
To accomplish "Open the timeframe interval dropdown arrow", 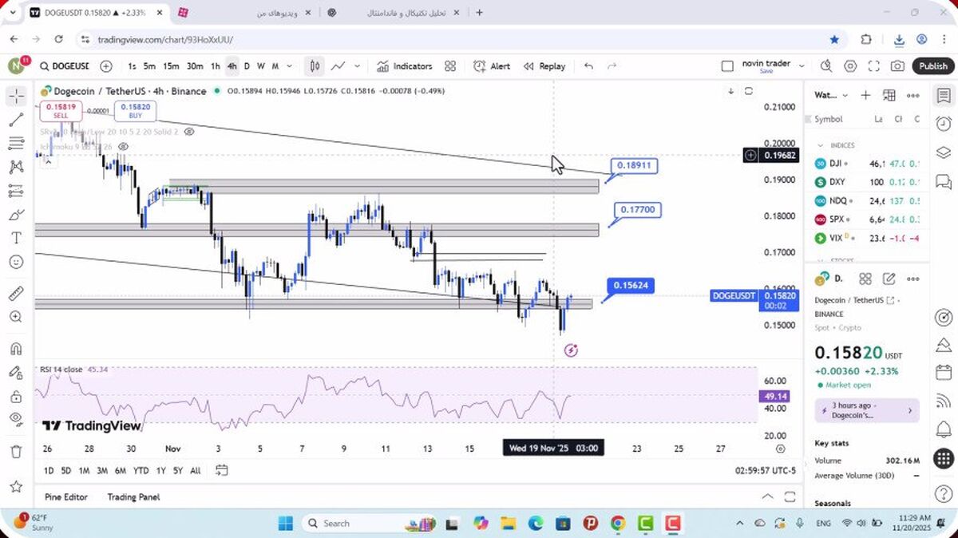I will (x=289, y=66).
